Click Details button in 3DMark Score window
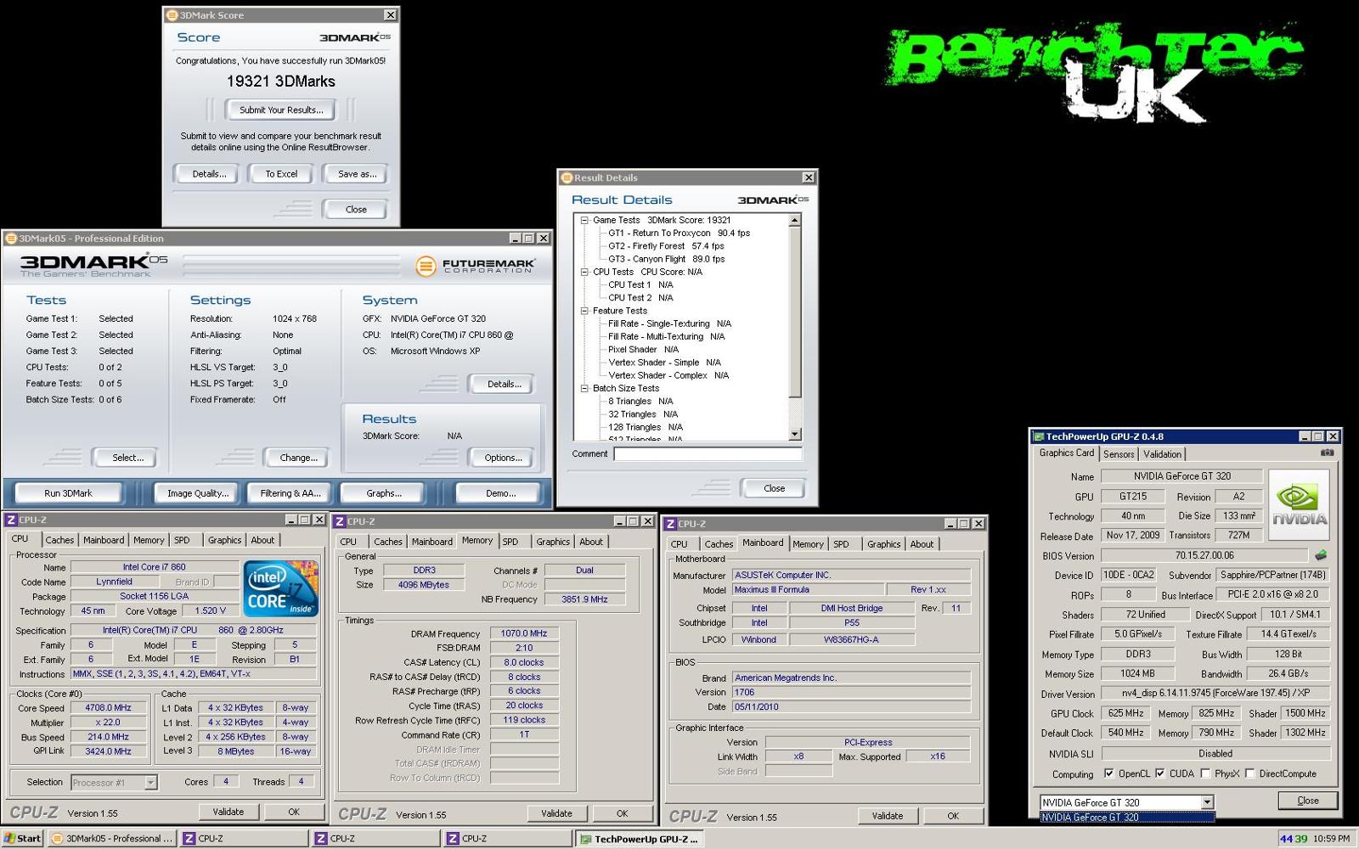This screenshot has width=1359, height=849. click(x=209, y=174)
